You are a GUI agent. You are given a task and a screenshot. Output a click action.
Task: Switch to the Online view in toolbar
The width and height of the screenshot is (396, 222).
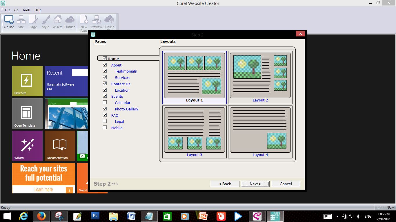click(x=9, y=22)
